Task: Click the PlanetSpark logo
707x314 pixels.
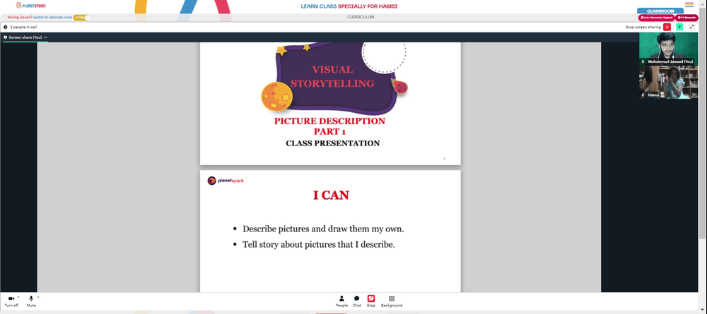Action: click(30, 6)
